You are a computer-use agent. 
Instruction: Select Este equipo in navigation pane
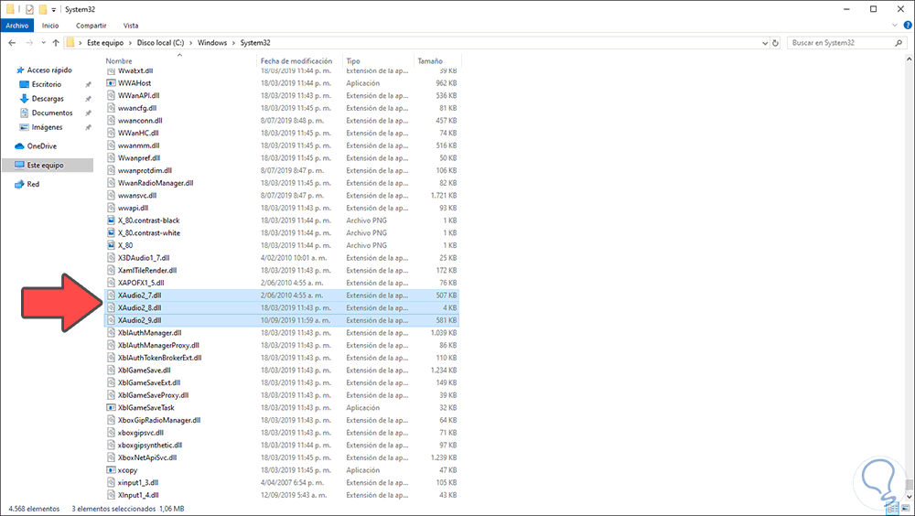[x=45, y=166]
